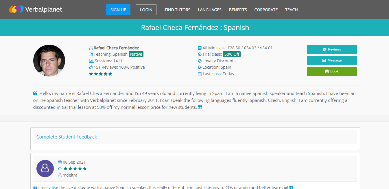Send a message via the Message button
Screen dimensions: 389x189
pyautogui.click(x=332, y=60)
